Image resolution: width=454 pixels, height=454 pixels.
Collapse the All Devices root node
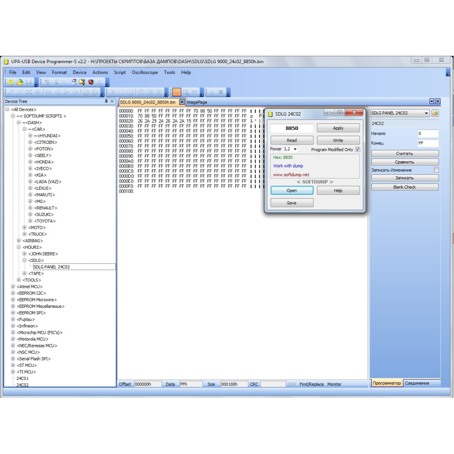7,109
